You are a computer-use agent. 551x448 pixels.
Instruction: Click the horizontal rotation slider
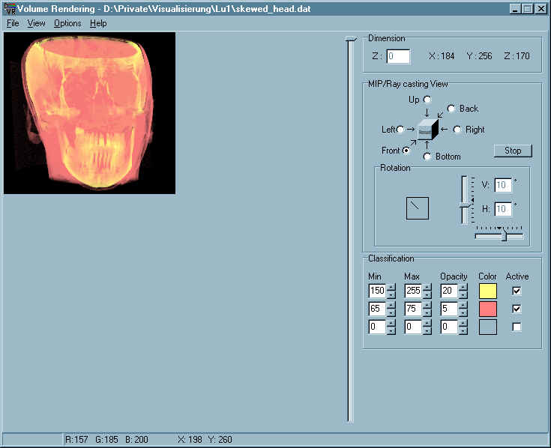(503, 236)
